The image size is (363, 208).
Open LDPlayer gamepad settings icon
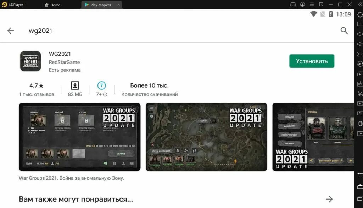(293, 4)
